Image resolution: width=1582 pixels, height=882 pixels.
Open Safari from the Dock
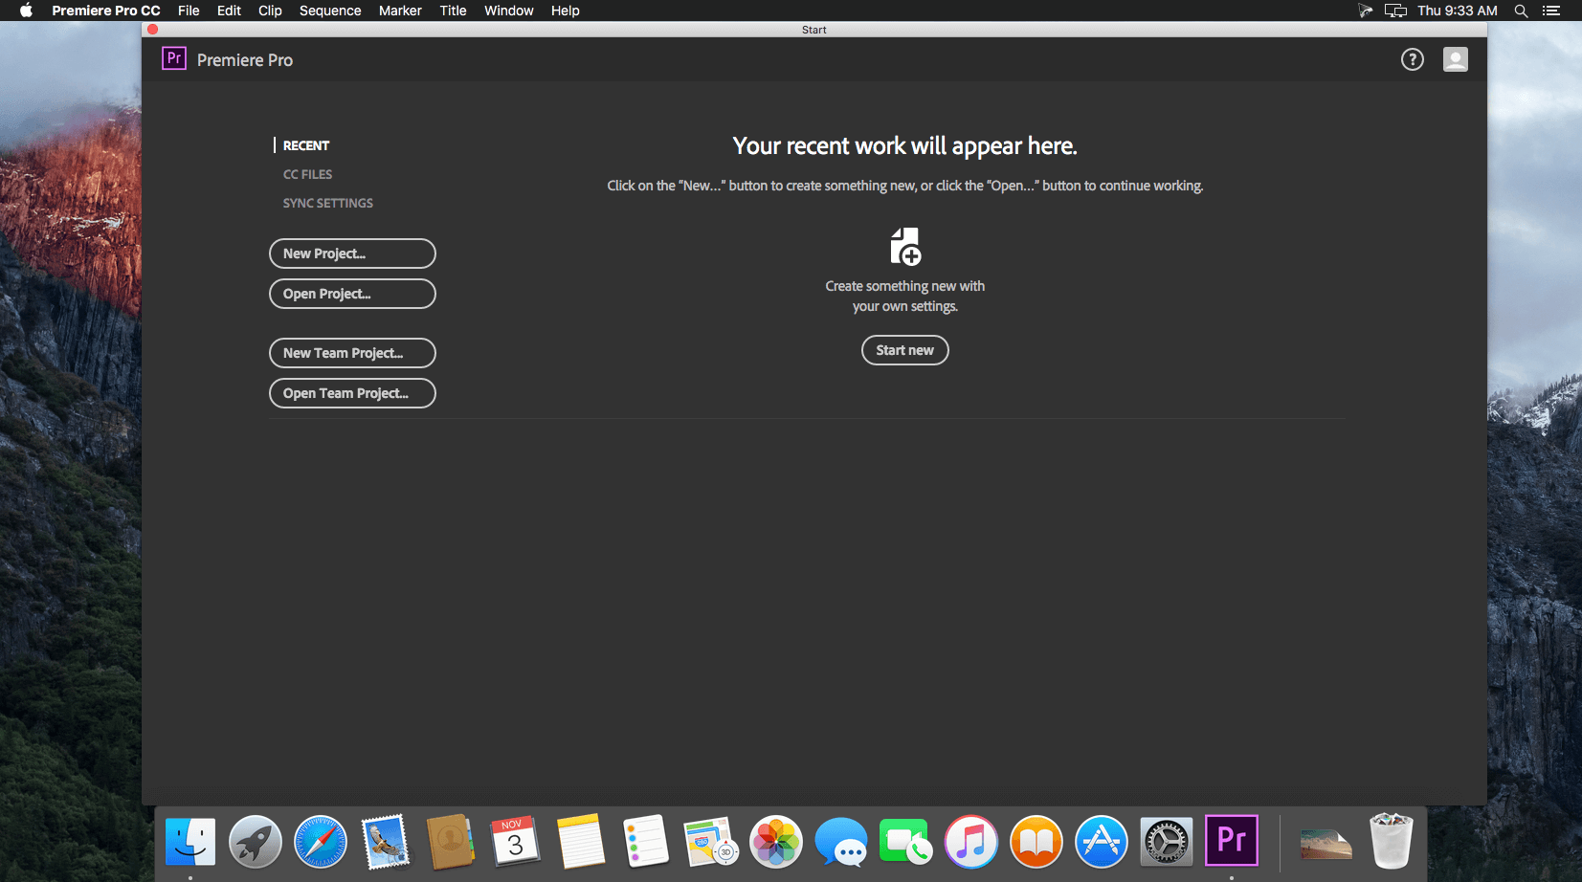point(321,842)
